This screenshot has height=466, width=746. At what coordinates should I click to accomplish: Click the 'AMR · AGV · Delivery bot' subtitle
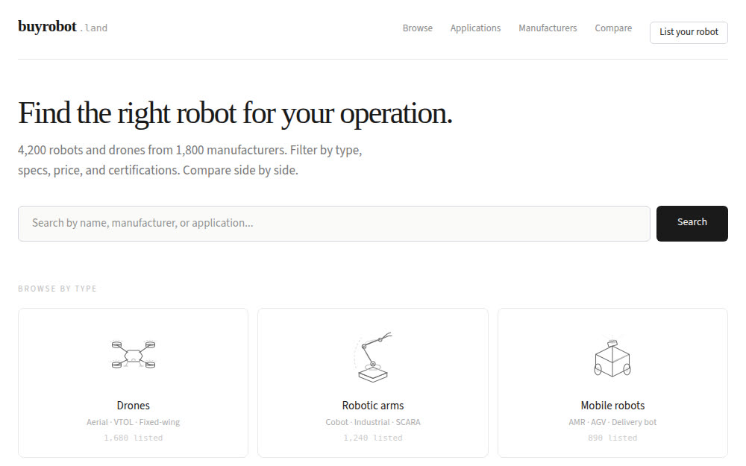pyautogui.click(x=612, y=422)
